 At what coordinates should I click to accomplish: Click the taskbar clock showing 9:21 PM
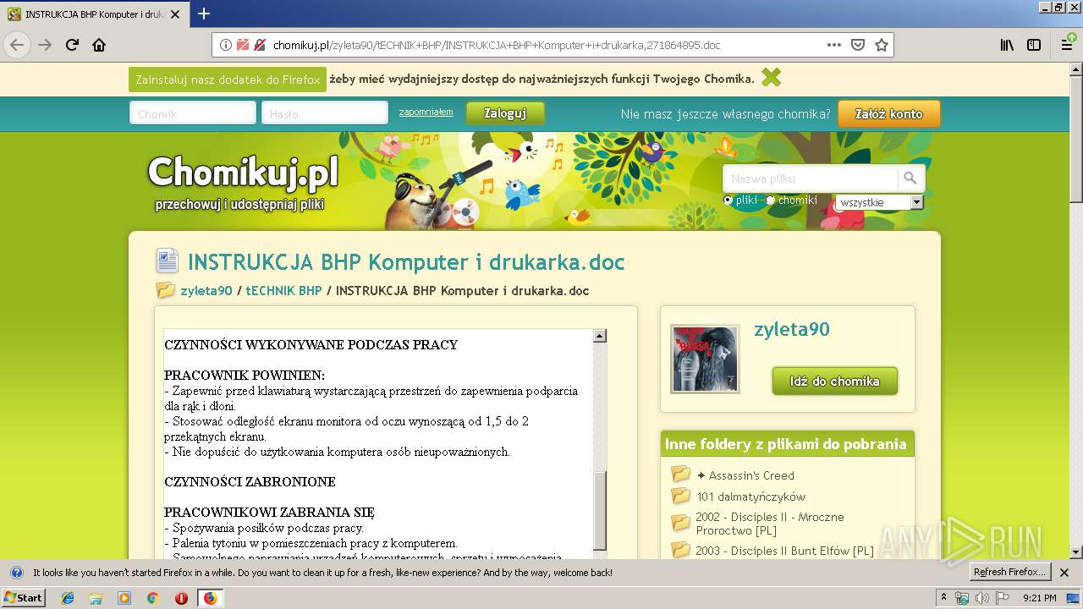pos(1040,598)
